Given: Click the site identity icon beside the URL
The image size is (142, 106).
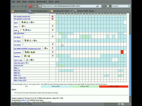Looking at the screenshot, I should (40, 6).
